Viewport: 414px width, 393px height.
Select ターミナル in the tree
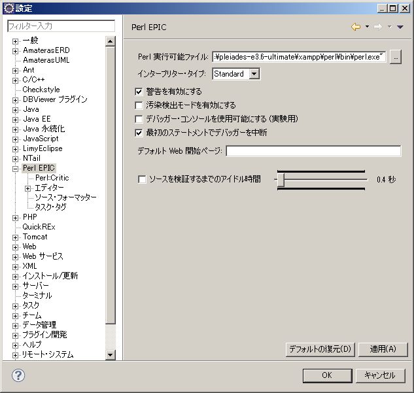[37, 296]
